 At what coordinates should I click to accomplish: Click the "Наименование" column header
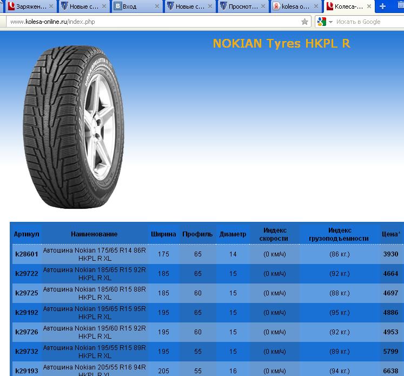click(94, 234)
